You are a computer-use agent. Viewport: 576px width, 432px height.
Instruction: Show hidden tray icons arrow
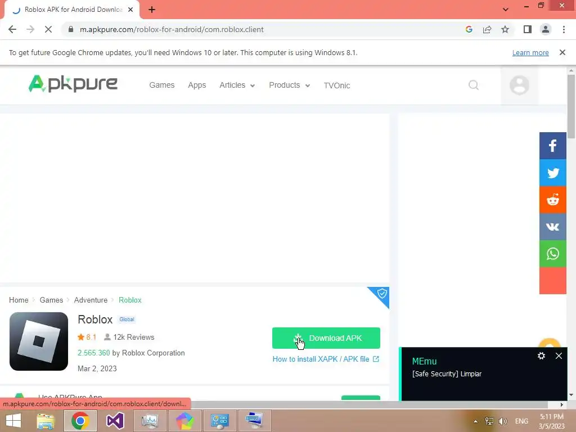(x=475, y=421)
